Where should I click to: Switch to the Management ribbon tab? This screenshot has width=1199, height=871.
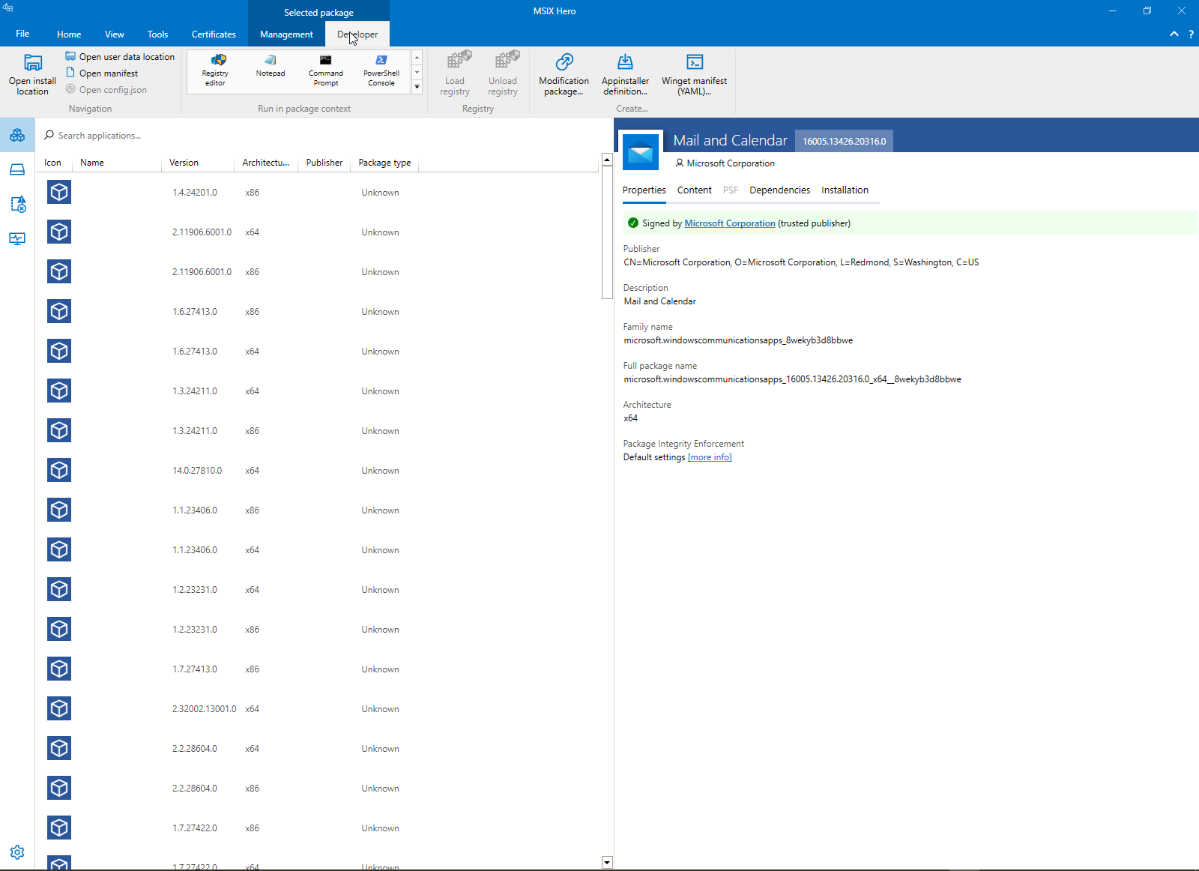[286, 34]
